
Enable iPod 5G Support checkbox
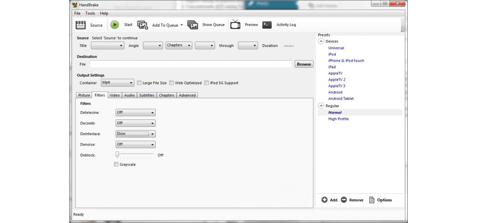click(x=206, y=83)
